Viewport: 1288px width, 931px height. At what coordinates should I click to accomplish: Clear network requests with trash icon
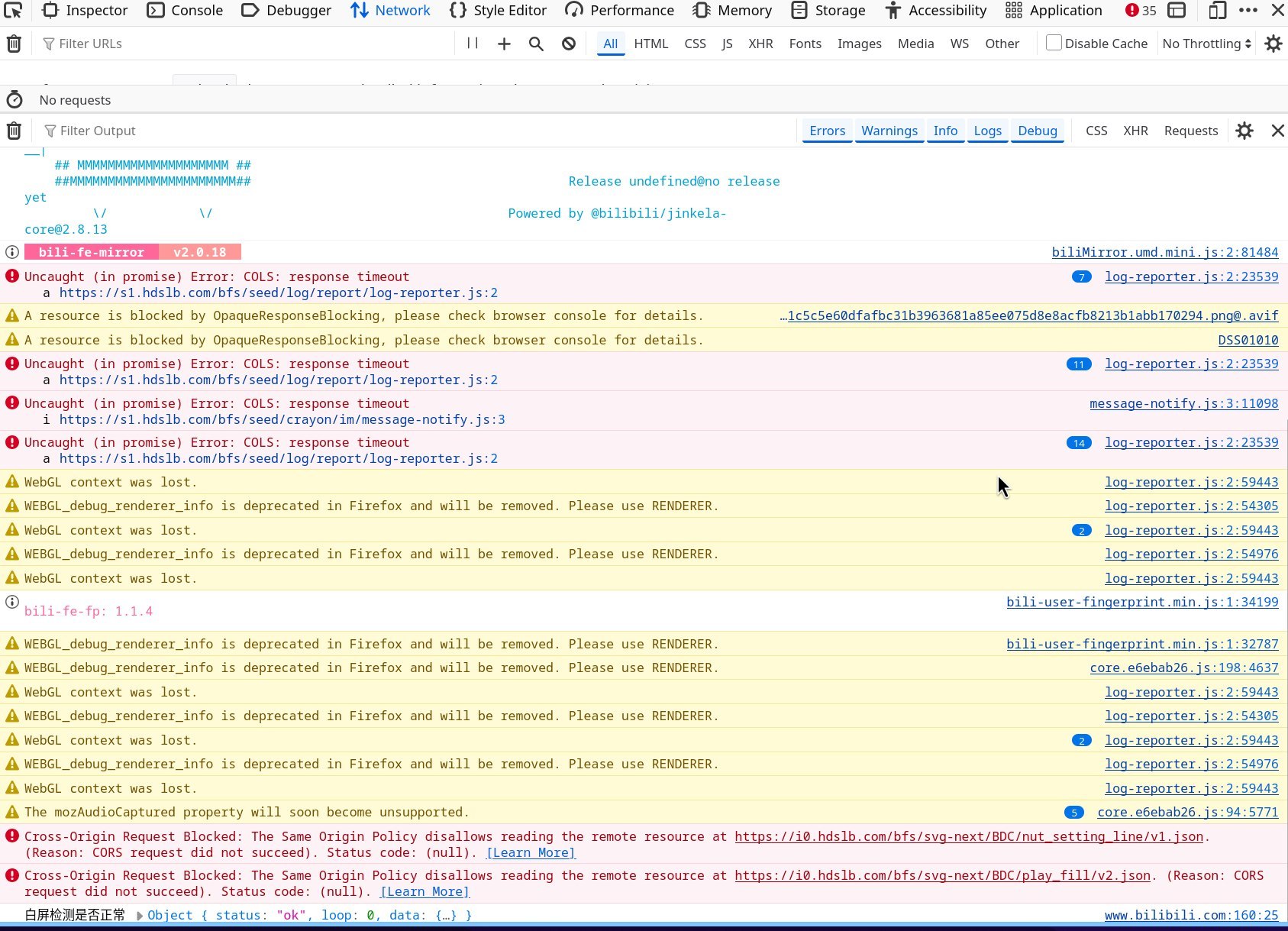pos(14,44)
